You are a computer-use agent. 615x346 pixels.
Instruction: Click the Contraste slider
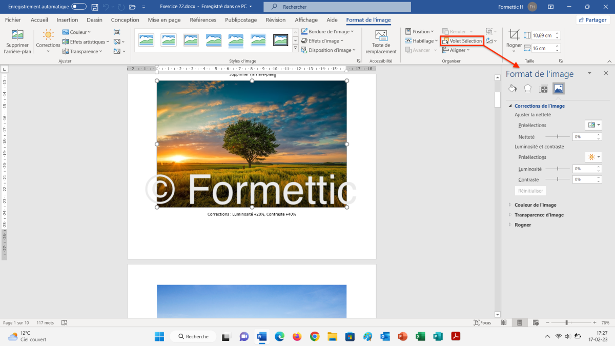coord(558,179)
